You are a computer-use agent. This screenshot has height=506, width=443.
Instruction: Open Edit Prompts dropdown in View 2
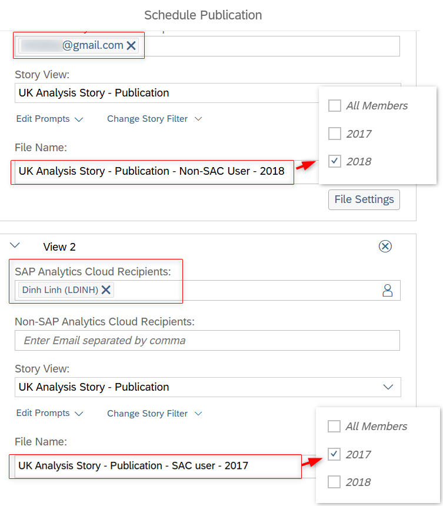pyautogui.click(x=49, y=413)
